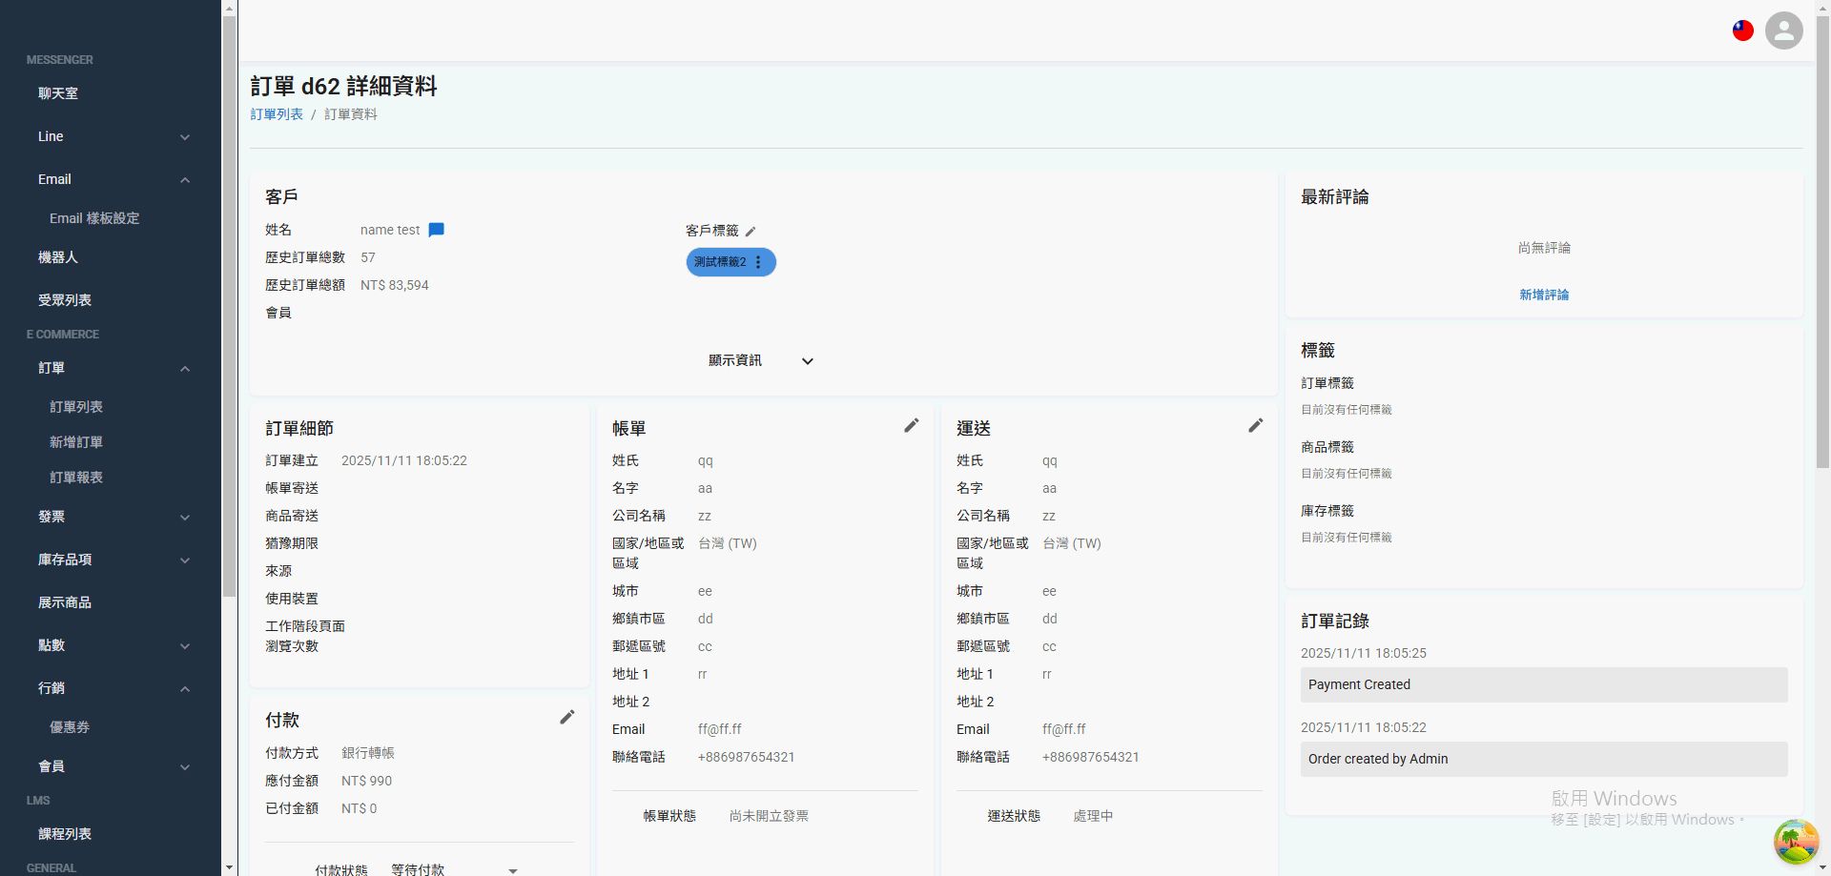The image size is (1831, 876).
Task: Collapse the 行銷 sidebar menu
Action: (185, 689)
